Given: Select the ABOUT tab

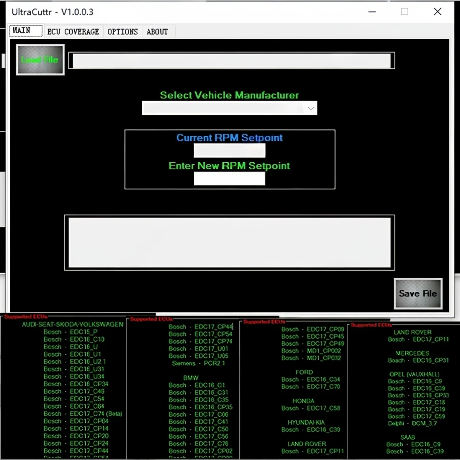Looking at the screenshot, I should coord(157,31).
